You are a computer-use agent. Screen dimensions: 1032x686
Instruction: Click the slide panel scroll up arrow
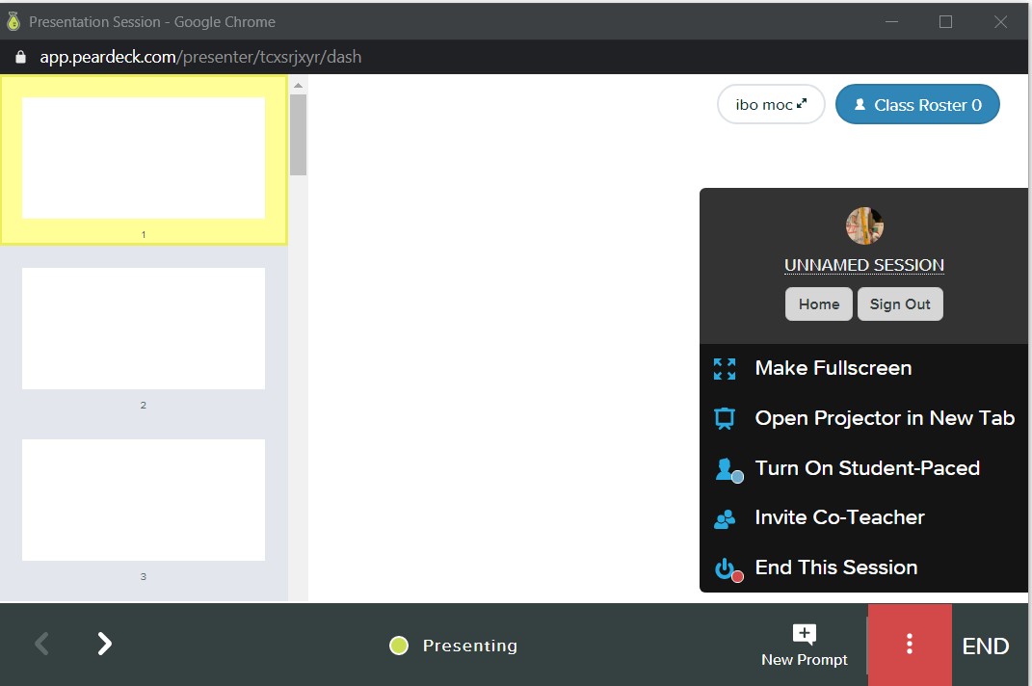[298, 86]
